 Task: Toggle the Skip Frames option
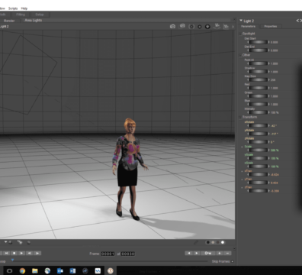coord(232,261)
